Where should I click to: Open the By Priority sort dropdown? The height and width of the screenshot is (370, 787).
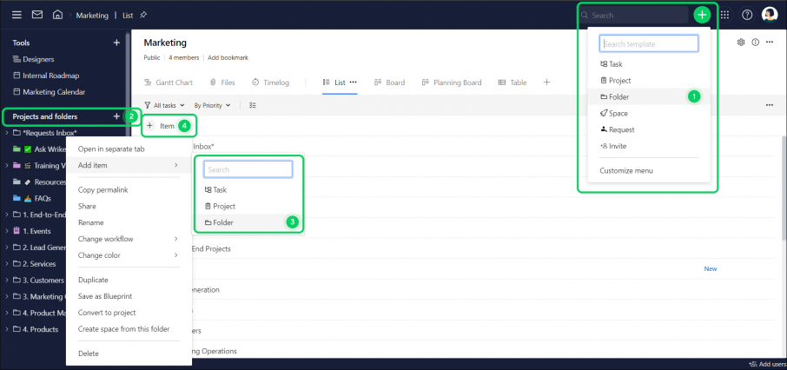(x=212, y=105)
